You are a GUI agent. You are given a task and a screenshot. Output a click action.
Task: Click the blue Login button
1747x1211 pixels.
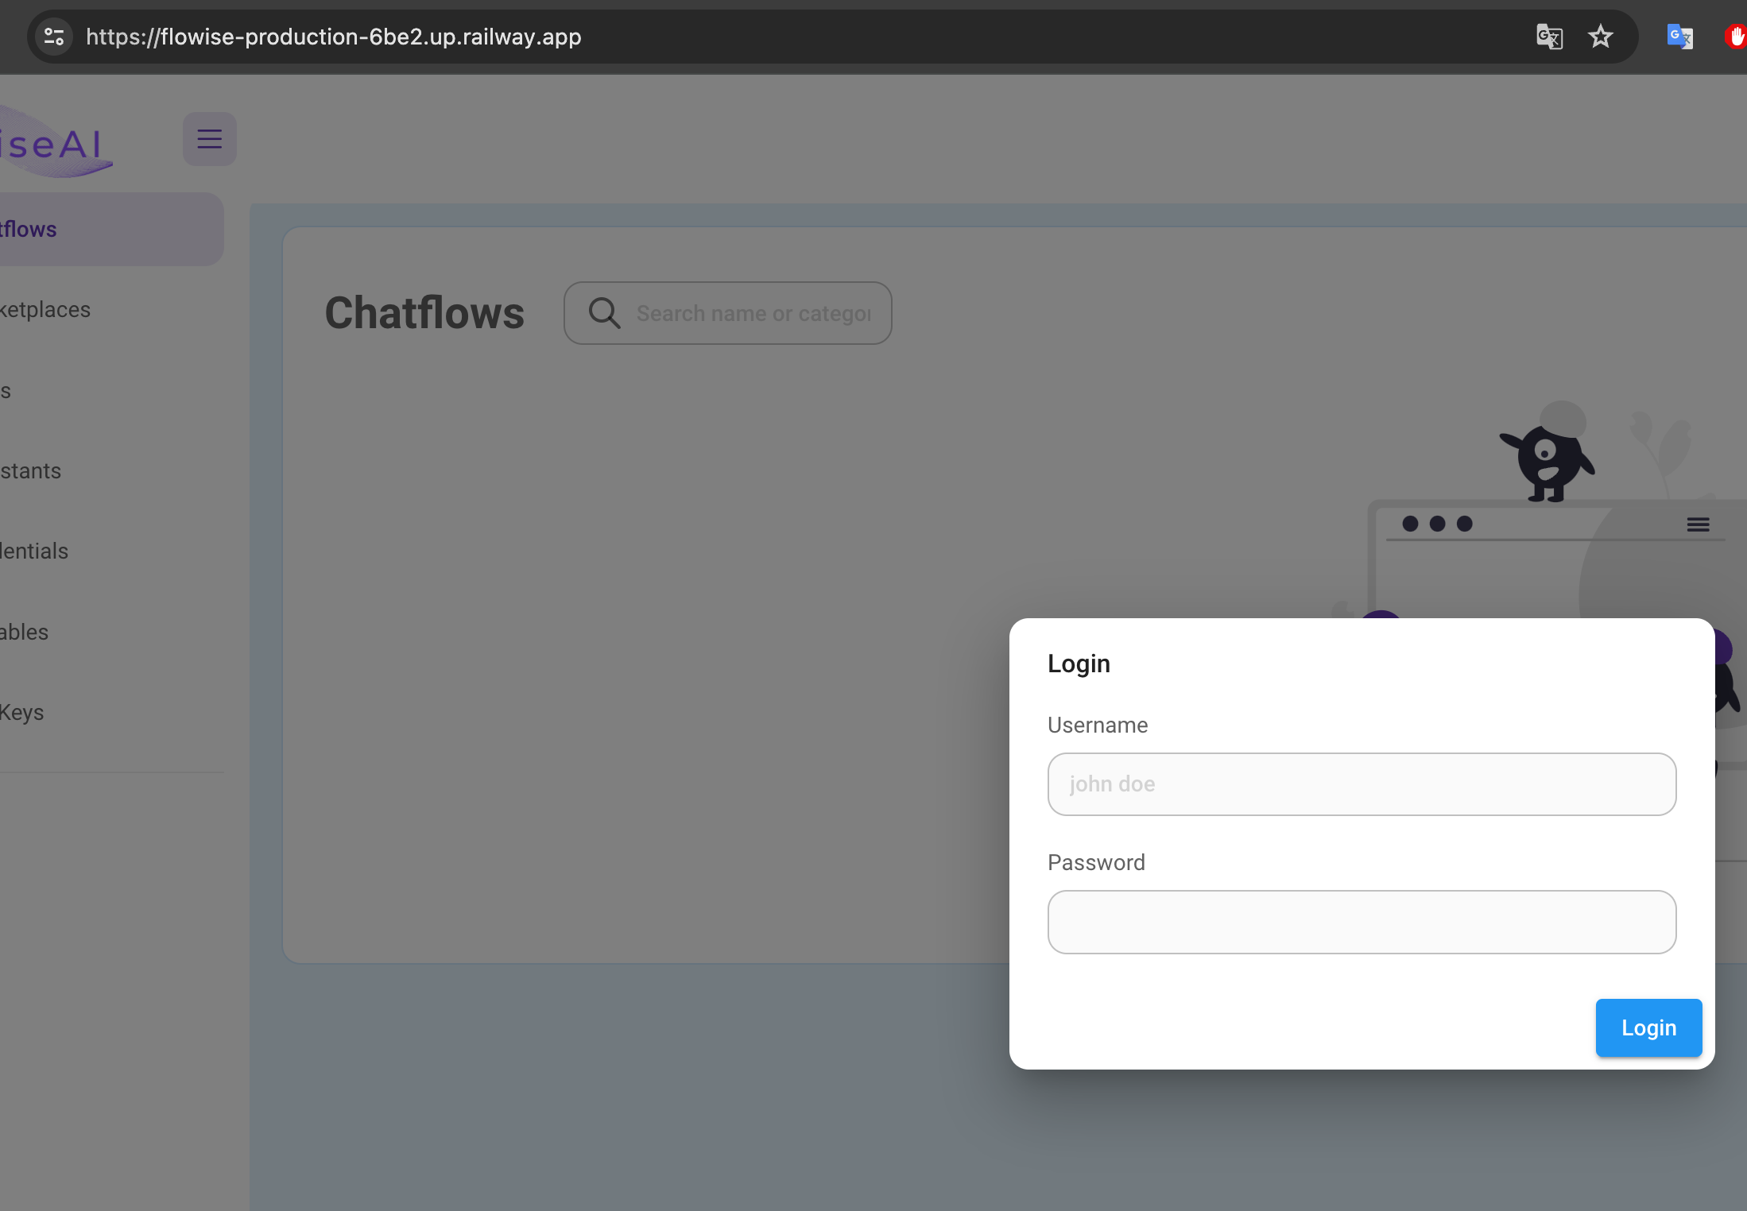(x=1648, y=1027)
